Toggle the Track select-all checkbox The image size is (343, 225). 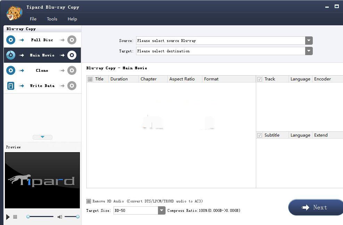(x=259, y=79)
